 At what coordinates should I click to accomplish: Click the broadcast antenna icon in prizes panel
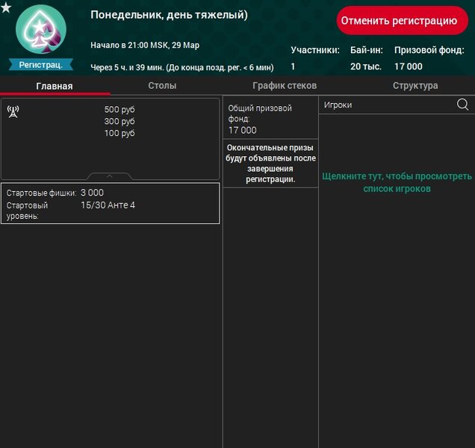pyautogui.click(x=13, y=111)
